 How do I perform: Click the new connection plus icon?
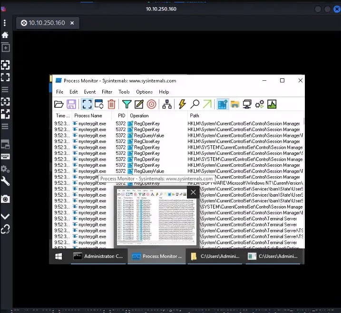5,47
